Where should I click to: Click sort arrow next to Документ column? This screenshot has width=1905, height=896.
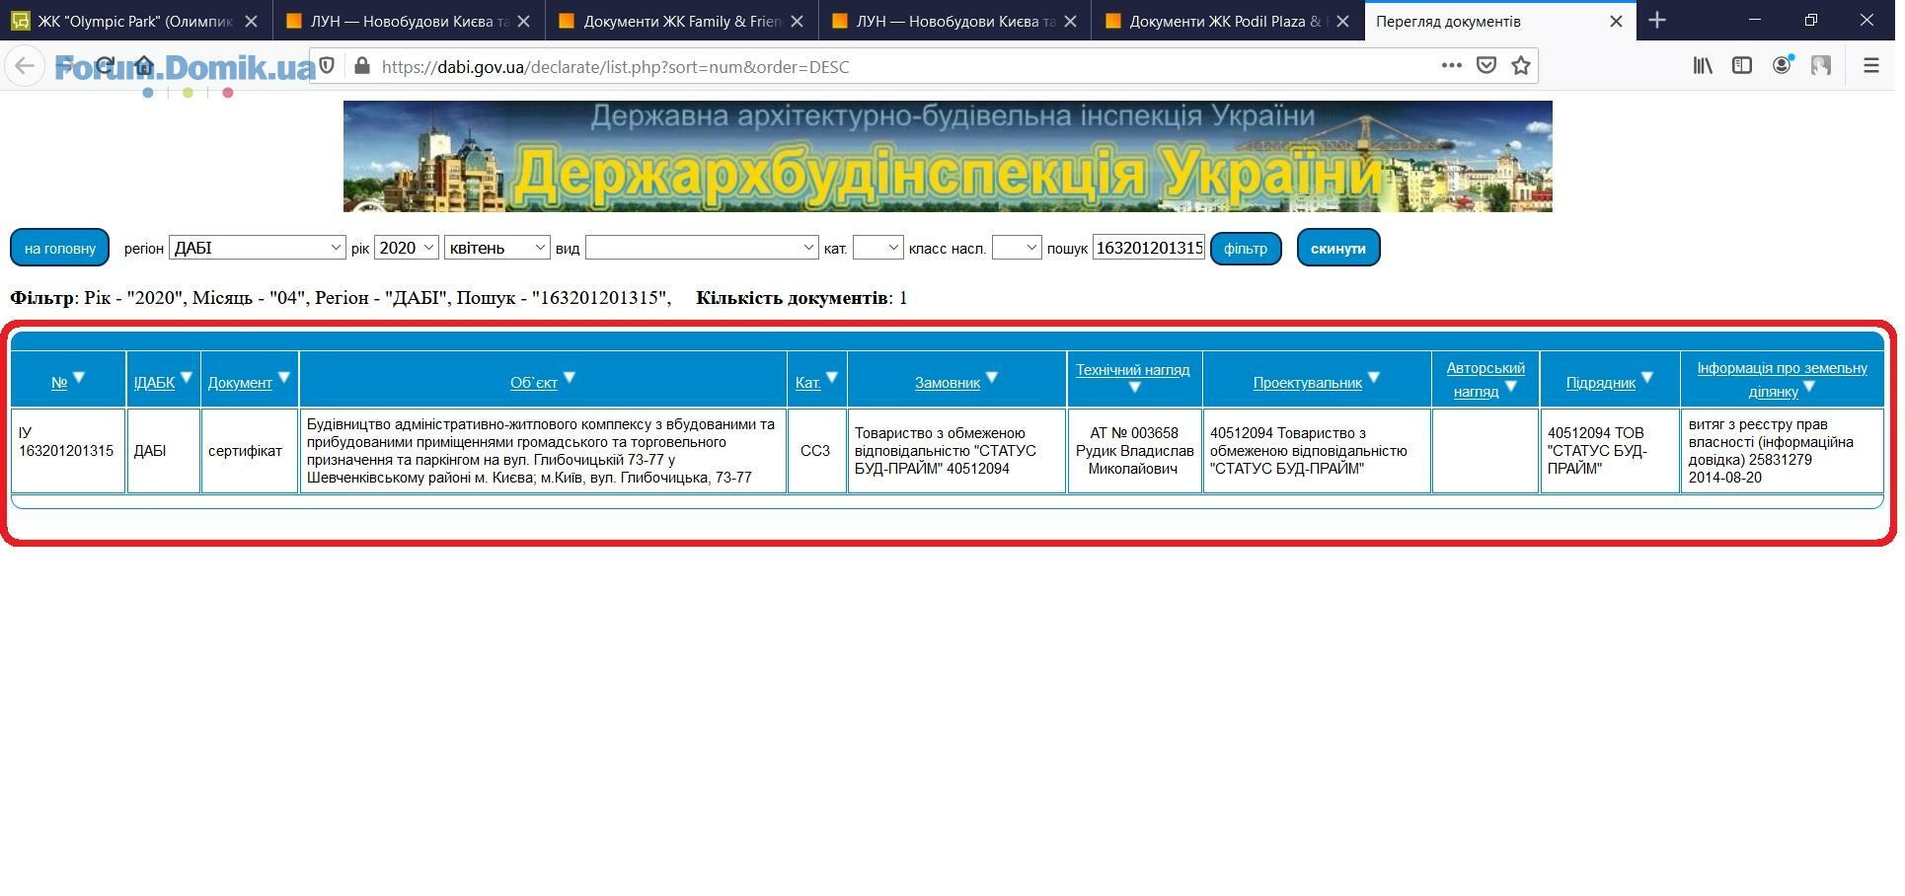tap(284, 377)
